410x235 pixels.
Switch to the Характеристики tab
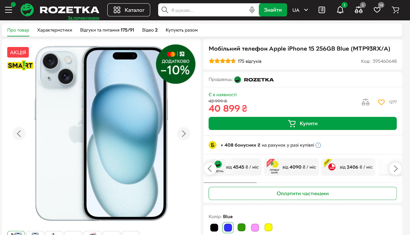(55, 30)
